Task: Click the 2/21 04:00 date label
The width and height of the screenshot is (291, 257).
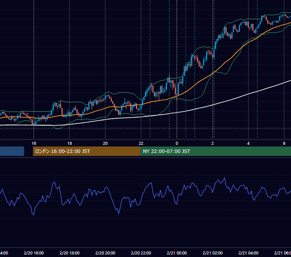Action: [x=248, y=253]
